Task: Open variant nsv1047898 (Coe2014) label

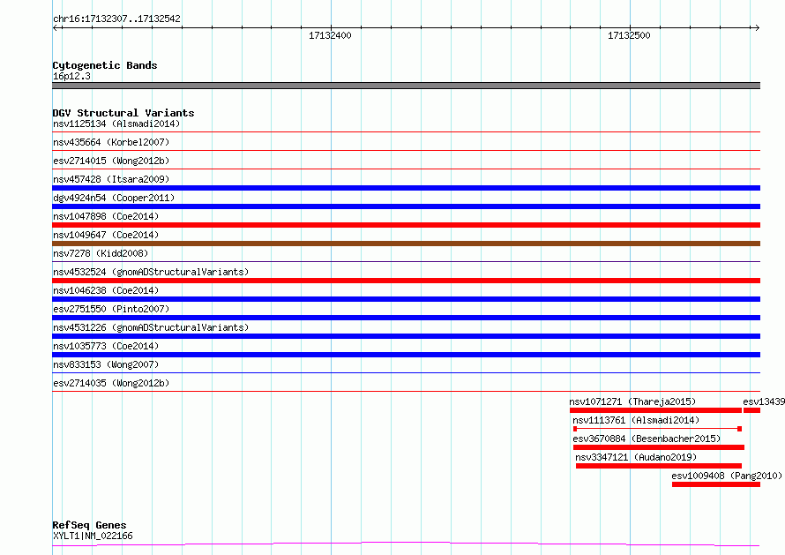Action: [x=106, y=216]
